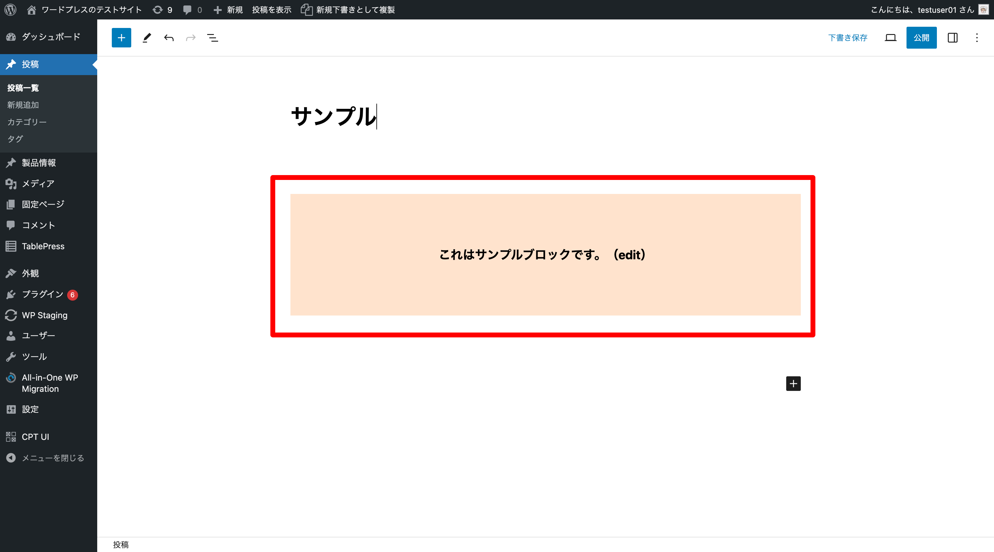This screenshot has width=994, height=552.
Task: Open ダッシュボード in sidebar
Action: (x=49, y=37)
